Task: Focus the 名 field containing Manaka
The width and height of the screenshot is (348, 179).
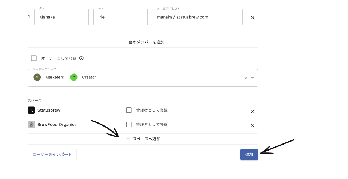Action: 62,17
